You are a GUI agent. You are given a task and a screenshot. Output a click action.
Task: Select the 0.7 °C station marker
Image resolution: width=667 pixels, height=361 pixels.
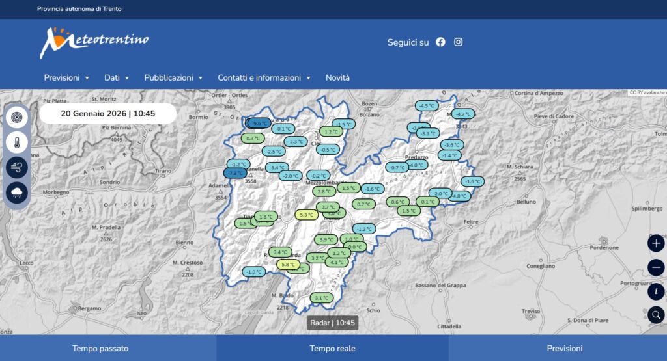(x=363, y=204)
